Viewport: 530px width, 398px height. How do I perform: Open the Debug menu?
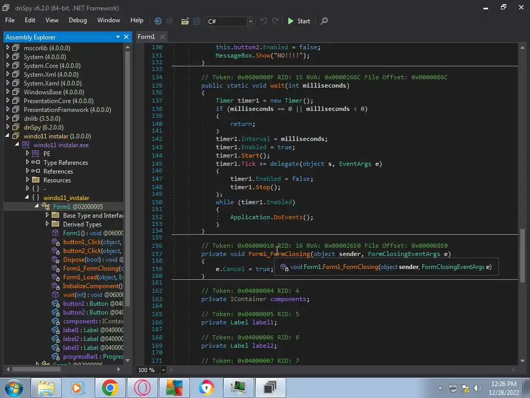(78, 20)
